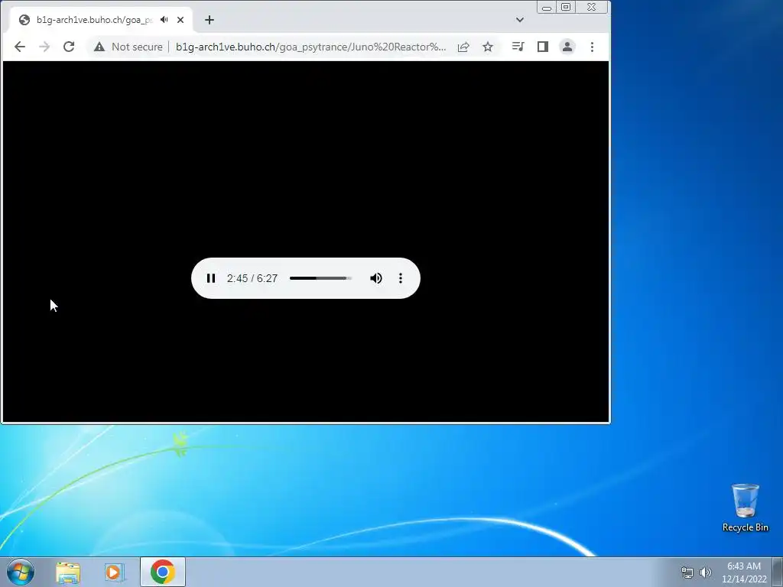Launch Windows Media Player from the taskbar
Image resolution: width=783 pixels, height=587 pixels.
coord(114,572)
